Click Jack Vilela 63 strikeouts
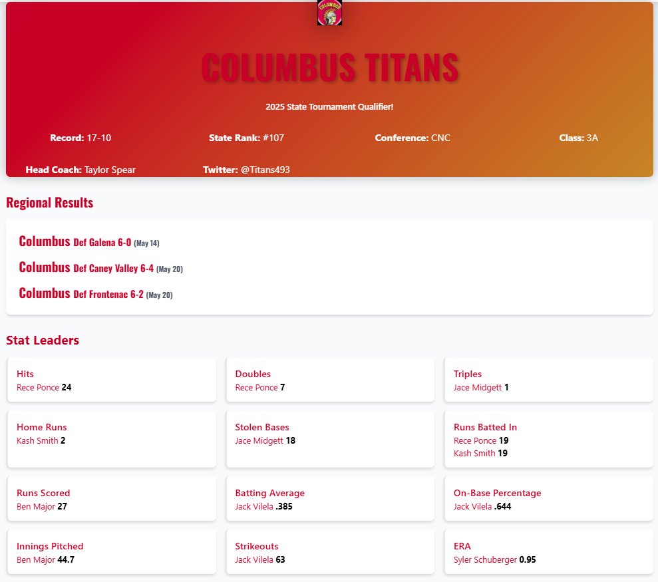This screenshot has height=582, width=658. 259,560
